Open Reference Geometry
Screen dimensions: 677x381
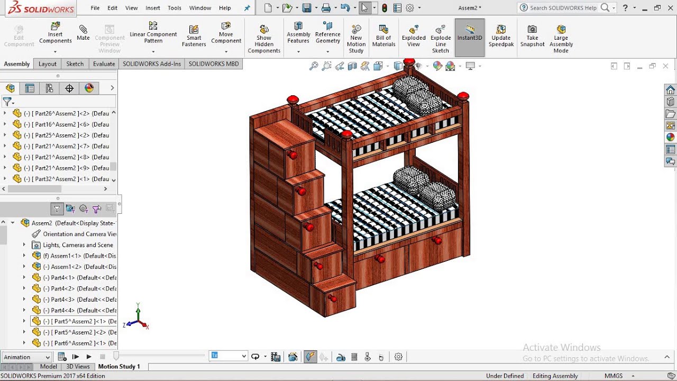tap(328, 33)
